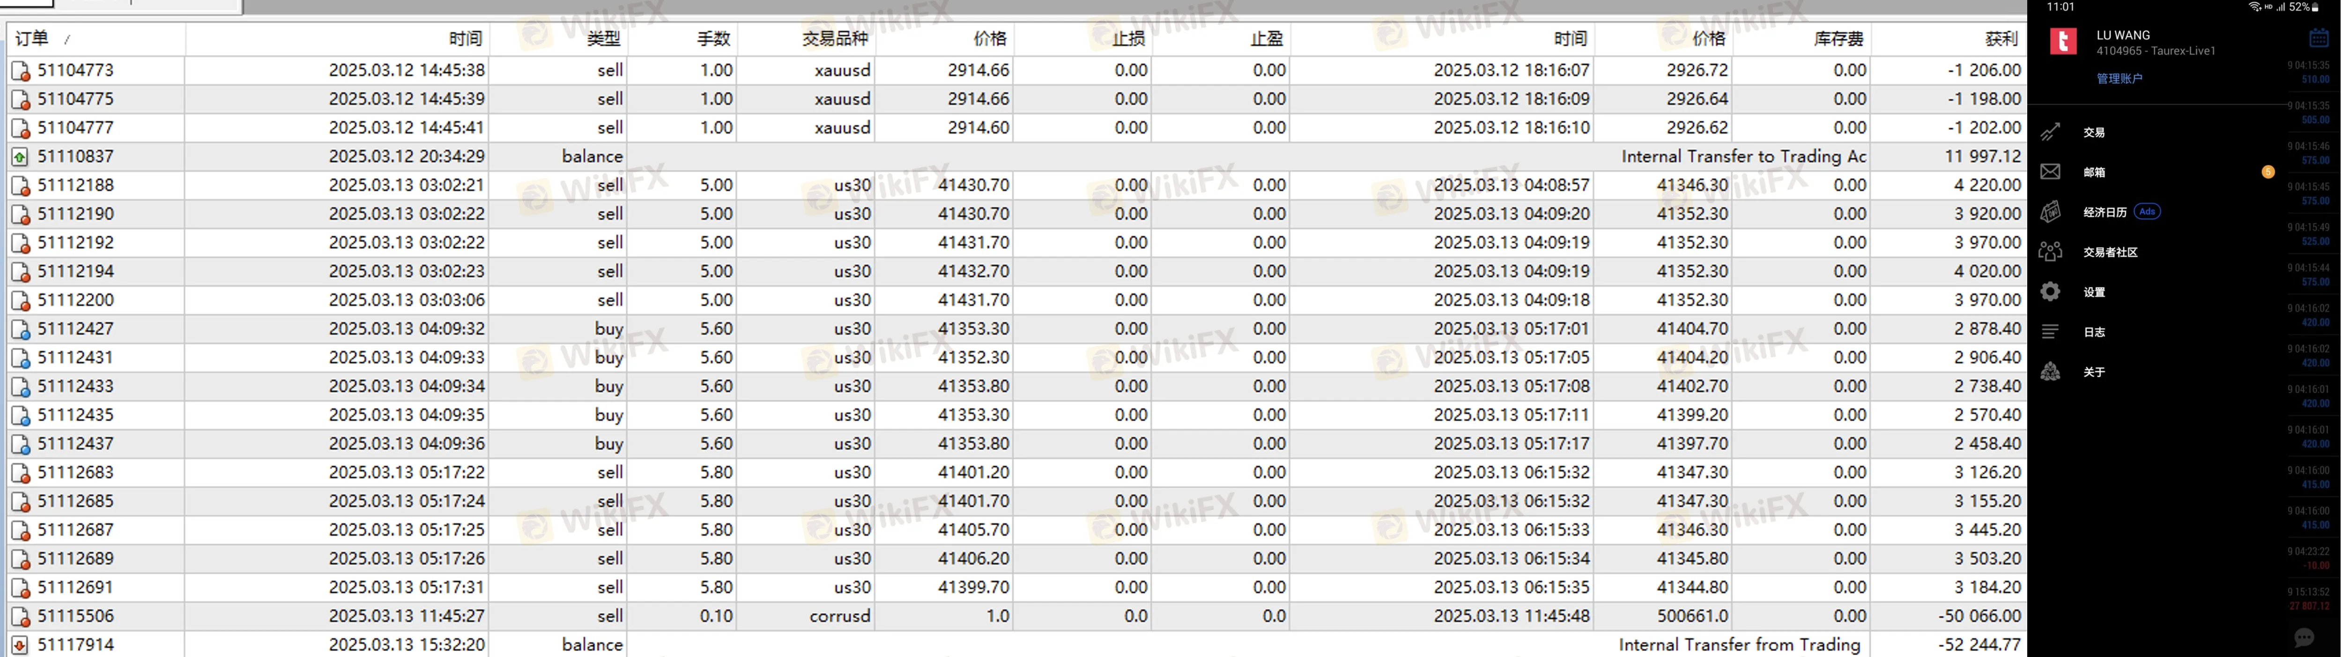Click the Ads badge beside 经济日历
Image resolution: width=2342 pixels, height=657 pixels.
click(2147, 212)
